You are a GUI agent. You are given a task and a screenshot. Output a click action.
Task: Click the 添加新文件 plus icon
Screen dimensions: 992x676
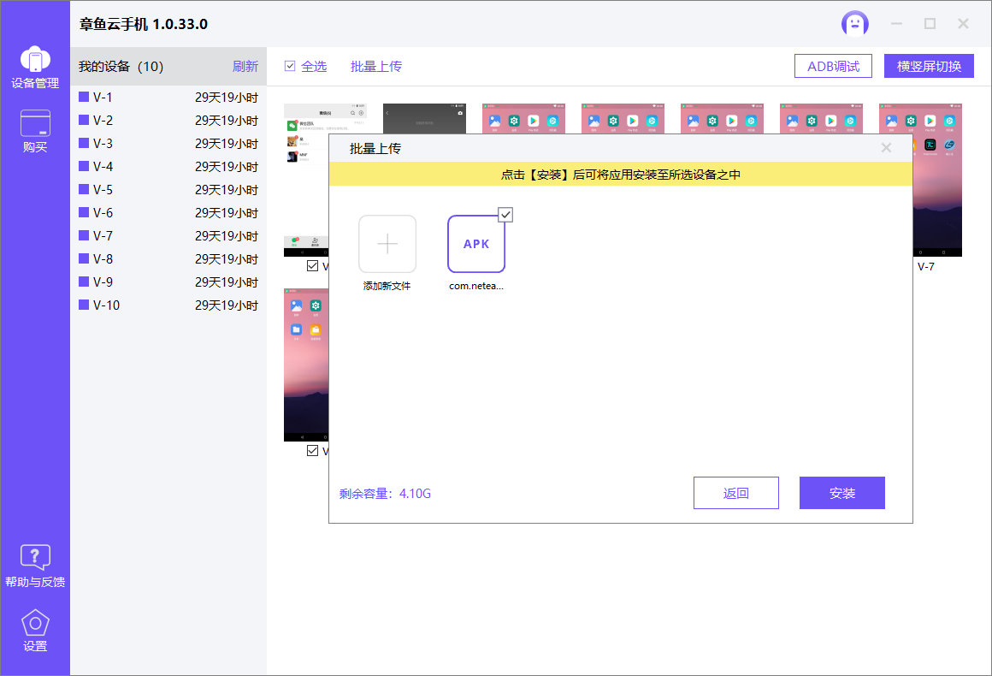click(387, 244)
